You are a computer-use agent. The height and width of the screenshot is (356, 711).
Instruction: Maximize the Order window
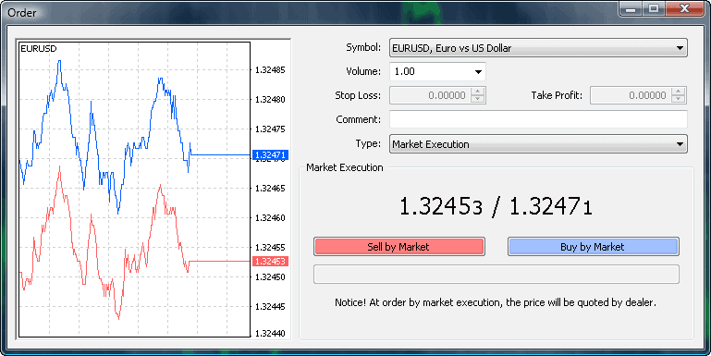654,8
